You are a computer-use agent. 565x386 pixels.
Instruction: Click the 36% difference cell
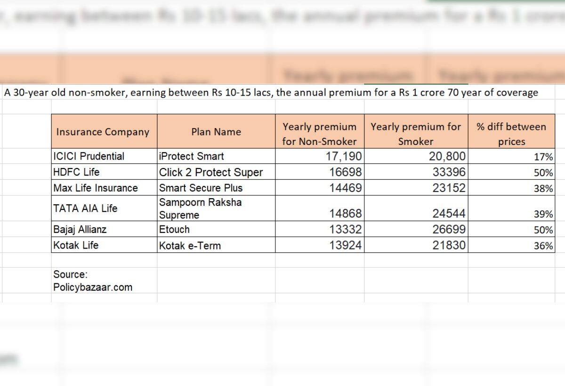(511, 245)
